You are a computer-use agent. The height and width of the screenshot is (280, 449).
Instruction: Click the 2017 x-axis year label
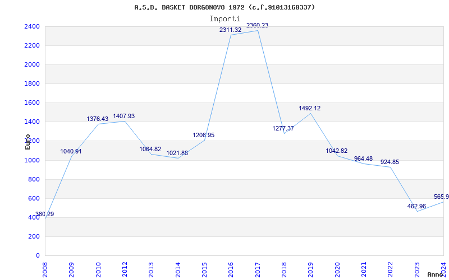258,269
